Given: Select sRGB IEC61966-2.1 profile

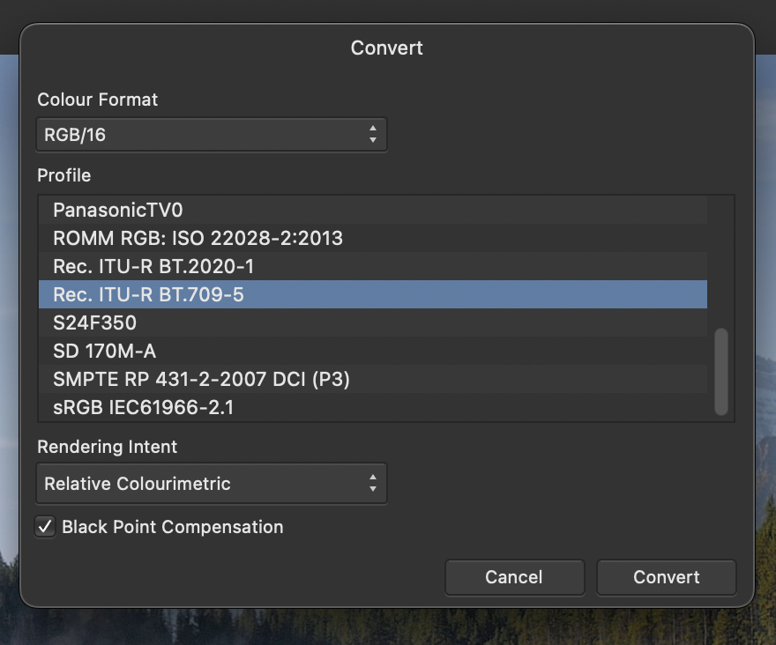Looking at the screenshot, I should click(143, 407).
